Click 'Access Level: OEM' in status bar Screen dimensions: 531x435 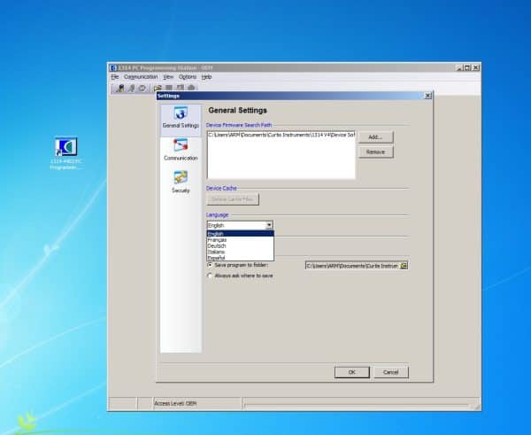coord(175,403)
